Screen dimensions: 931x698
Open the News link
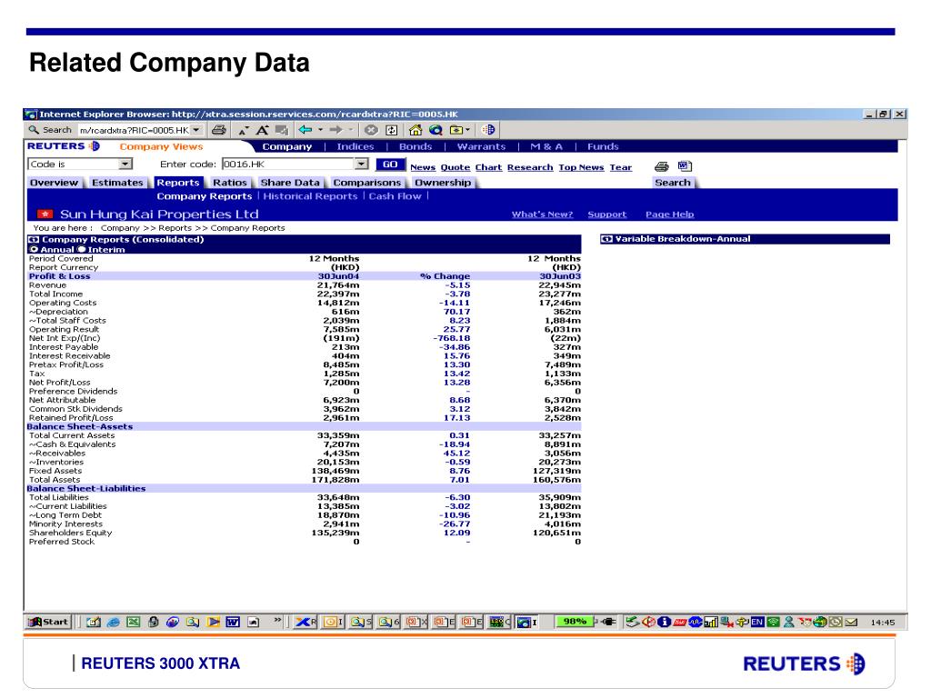coord(423,167)
